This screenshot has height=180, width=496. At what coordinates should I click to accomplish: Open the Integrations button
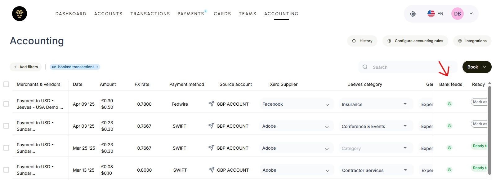(472, 41)
